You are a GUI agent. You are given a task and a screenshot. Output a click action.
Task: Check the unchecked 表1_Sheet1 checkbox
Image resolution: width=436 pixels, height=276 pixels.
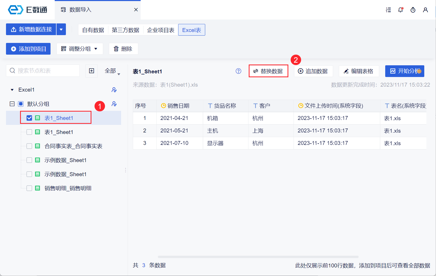click(x=29, y=132)
